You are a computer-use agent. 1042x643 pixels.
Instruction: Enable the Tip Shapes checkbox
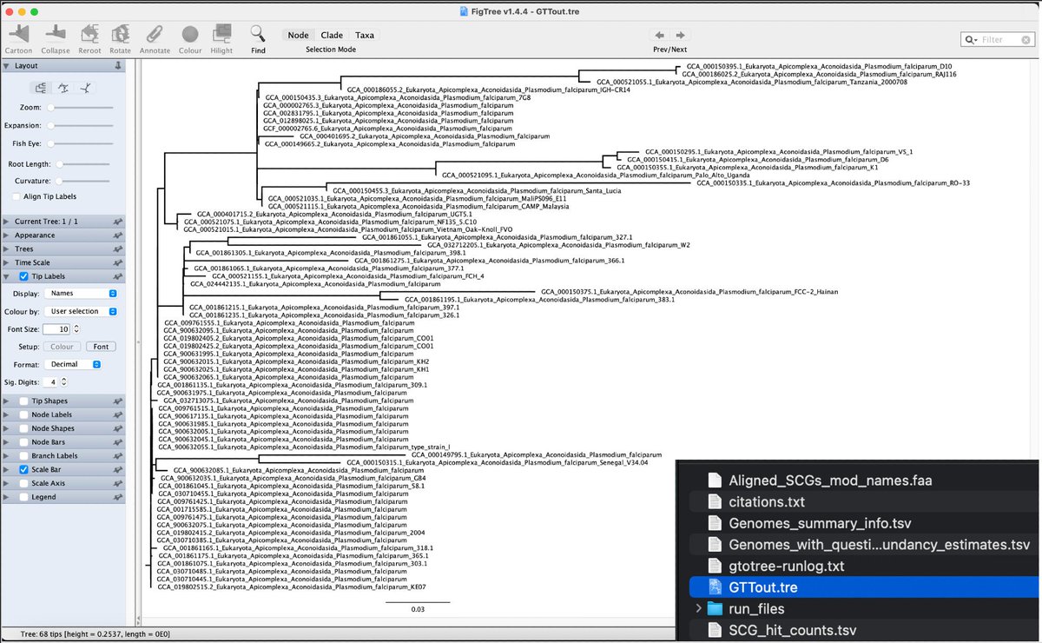(x=23, y=401)
